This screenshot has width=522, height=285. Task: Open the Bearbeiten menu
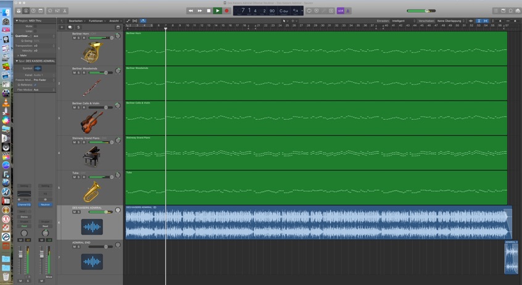coord(77,20)
